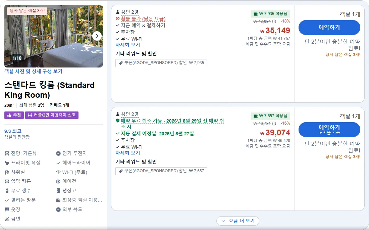Click the top-floor icon by 최상층 객실 이용

pos(58,200)
